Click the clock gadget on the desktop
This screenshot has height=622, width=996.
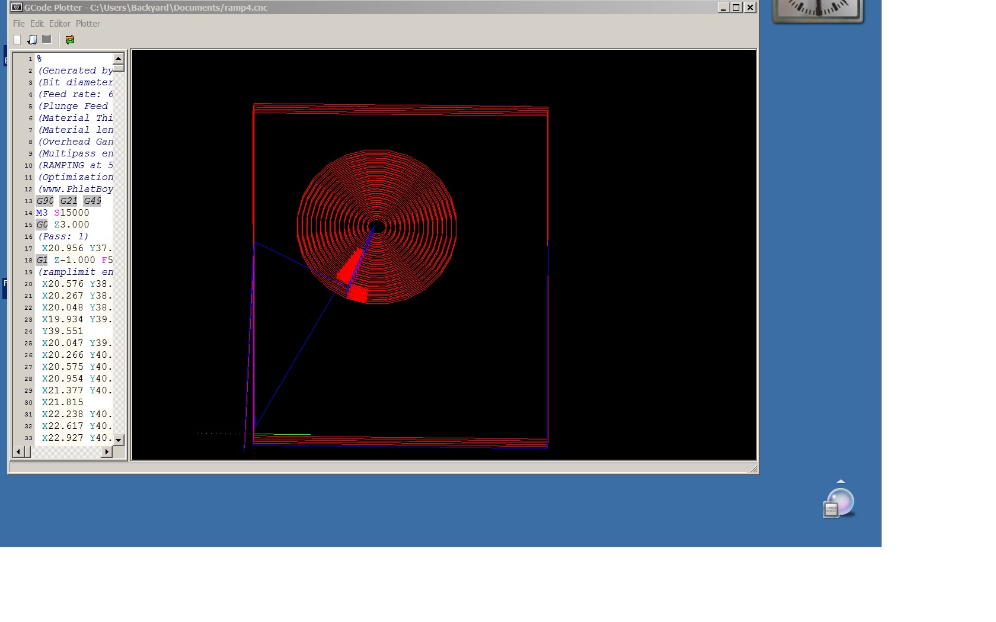[x=818, y=10]
